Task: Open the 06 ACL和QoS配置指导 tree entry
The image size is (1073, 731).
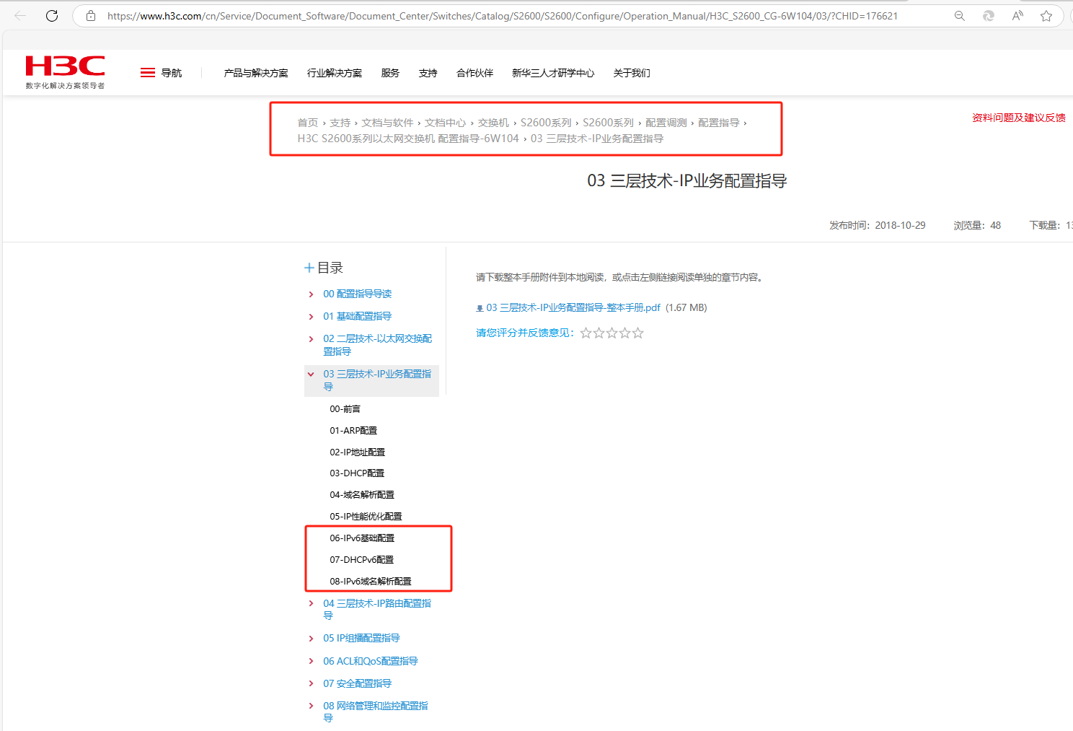Action: (x=371, y=662)
